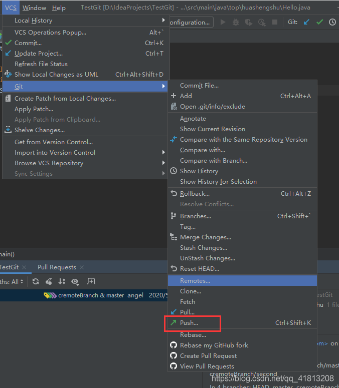Image resolution: width=339 pixels, height=388 pixels.
Task: Toggle the eye quick settings icon
Action: 75,281
